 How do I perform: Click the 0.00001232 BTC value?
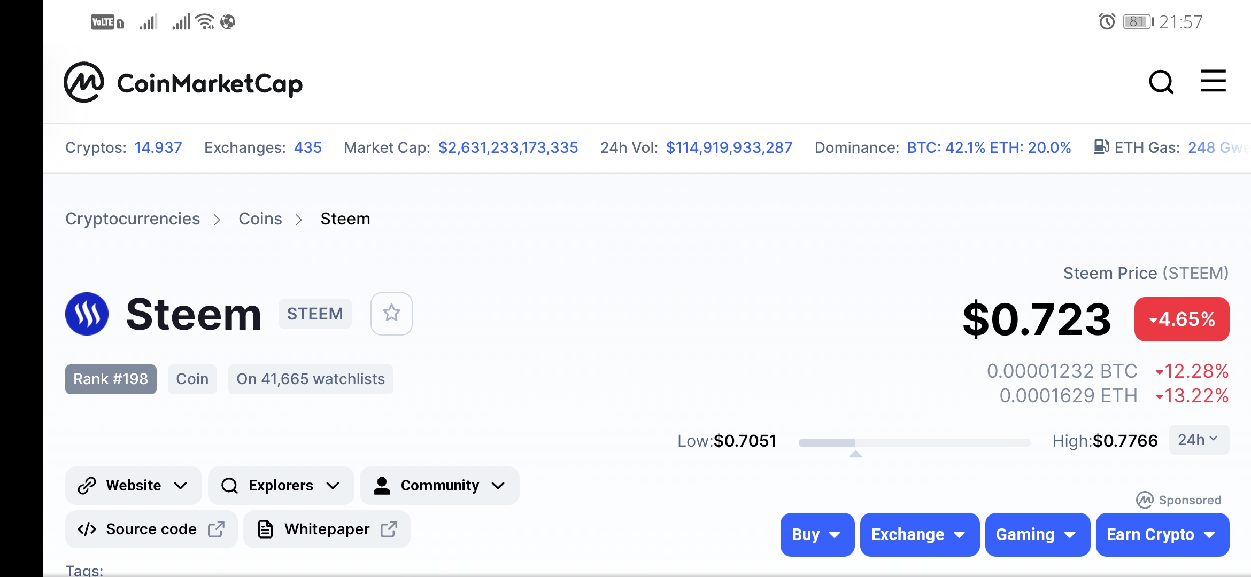click(1062, 371)
